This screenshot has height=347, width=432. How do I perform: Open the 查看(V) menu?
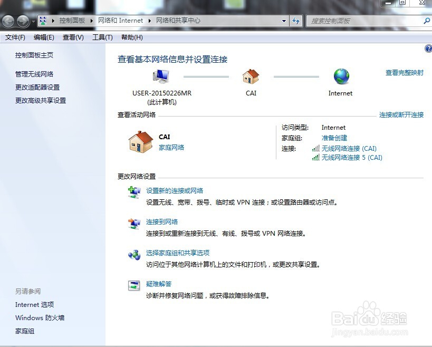pos(74,37)
